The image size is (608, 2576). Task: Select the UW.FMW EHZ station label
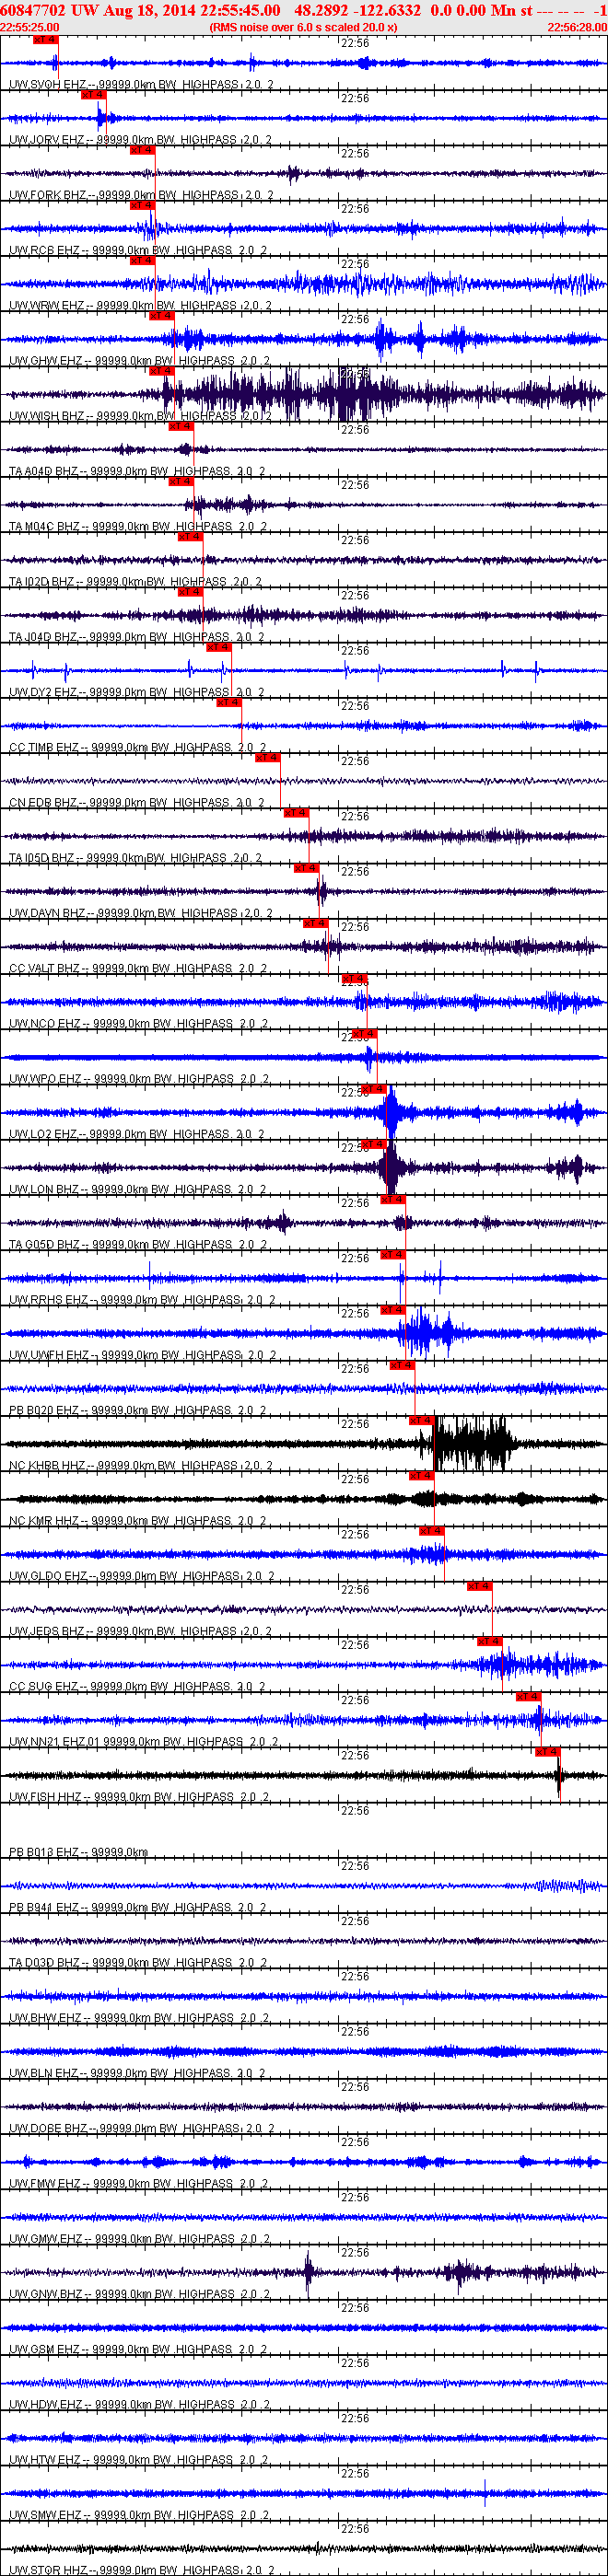coord(139,2183)
